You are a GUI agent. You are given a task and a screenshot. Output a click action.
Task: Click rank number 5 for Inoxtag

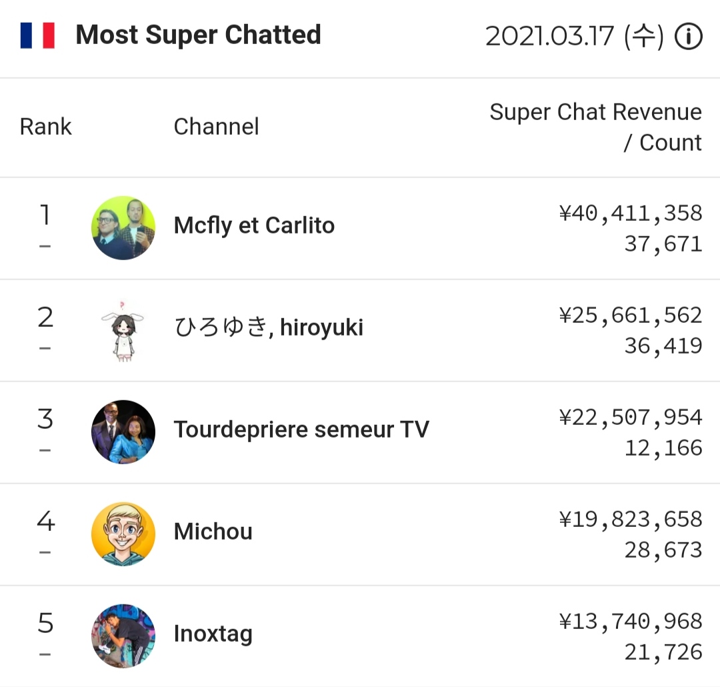[45, 623]
